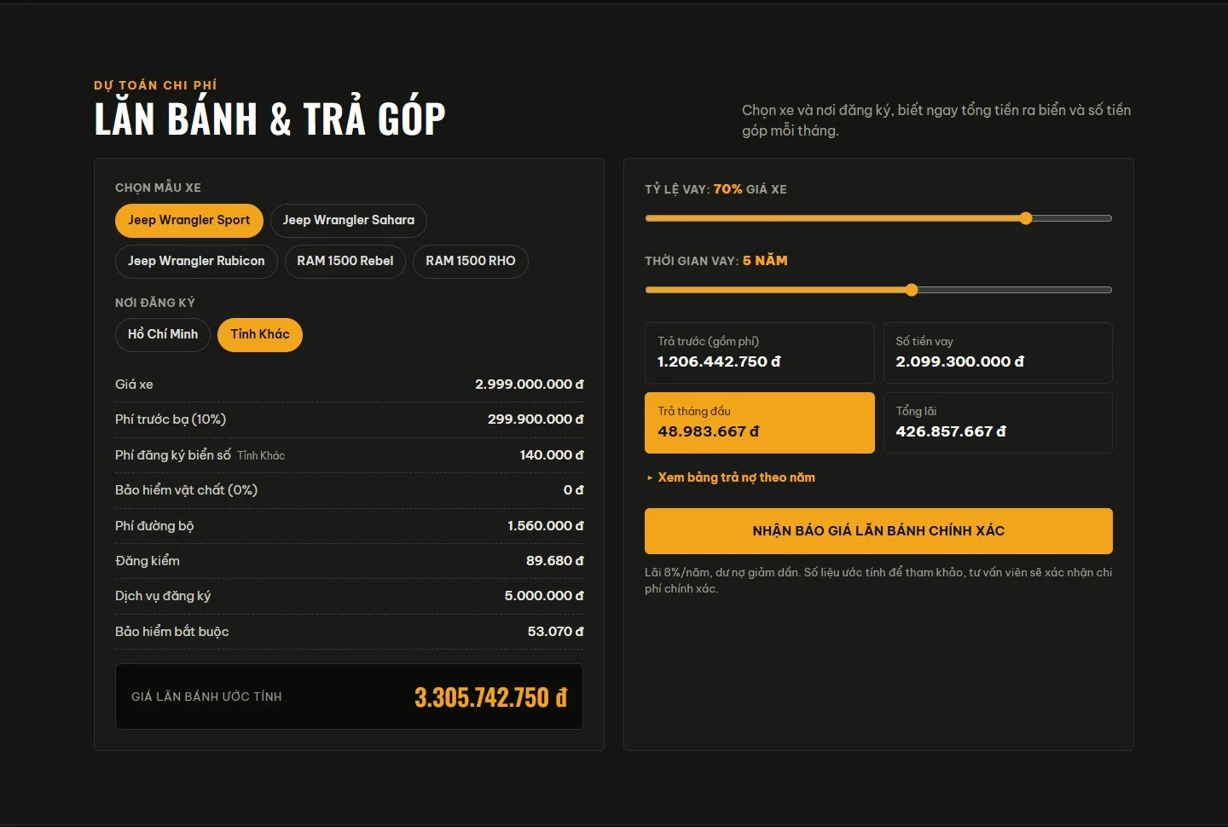Viewport: 1228px width, 827px height.
Task: Click the 5.000.000 đ service value
Action: click(544, 596)
